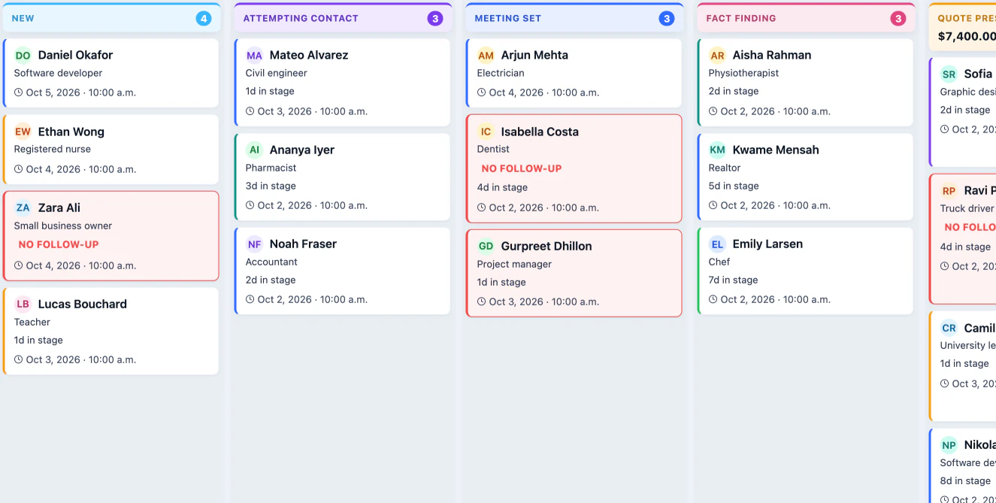Open Daniel Okafor's lead card

(x=111, y=73)
